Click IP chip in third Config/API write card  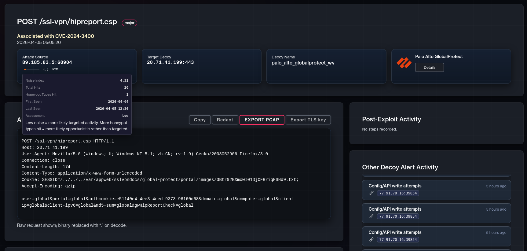click(x=398, y=240)
